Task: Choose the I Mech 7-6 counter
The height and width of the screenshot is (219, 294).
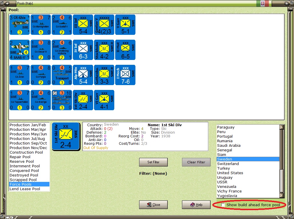Action: point(125,75)
